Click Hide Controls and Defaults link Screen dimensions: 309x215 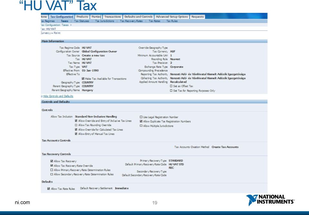pos(58,96)
